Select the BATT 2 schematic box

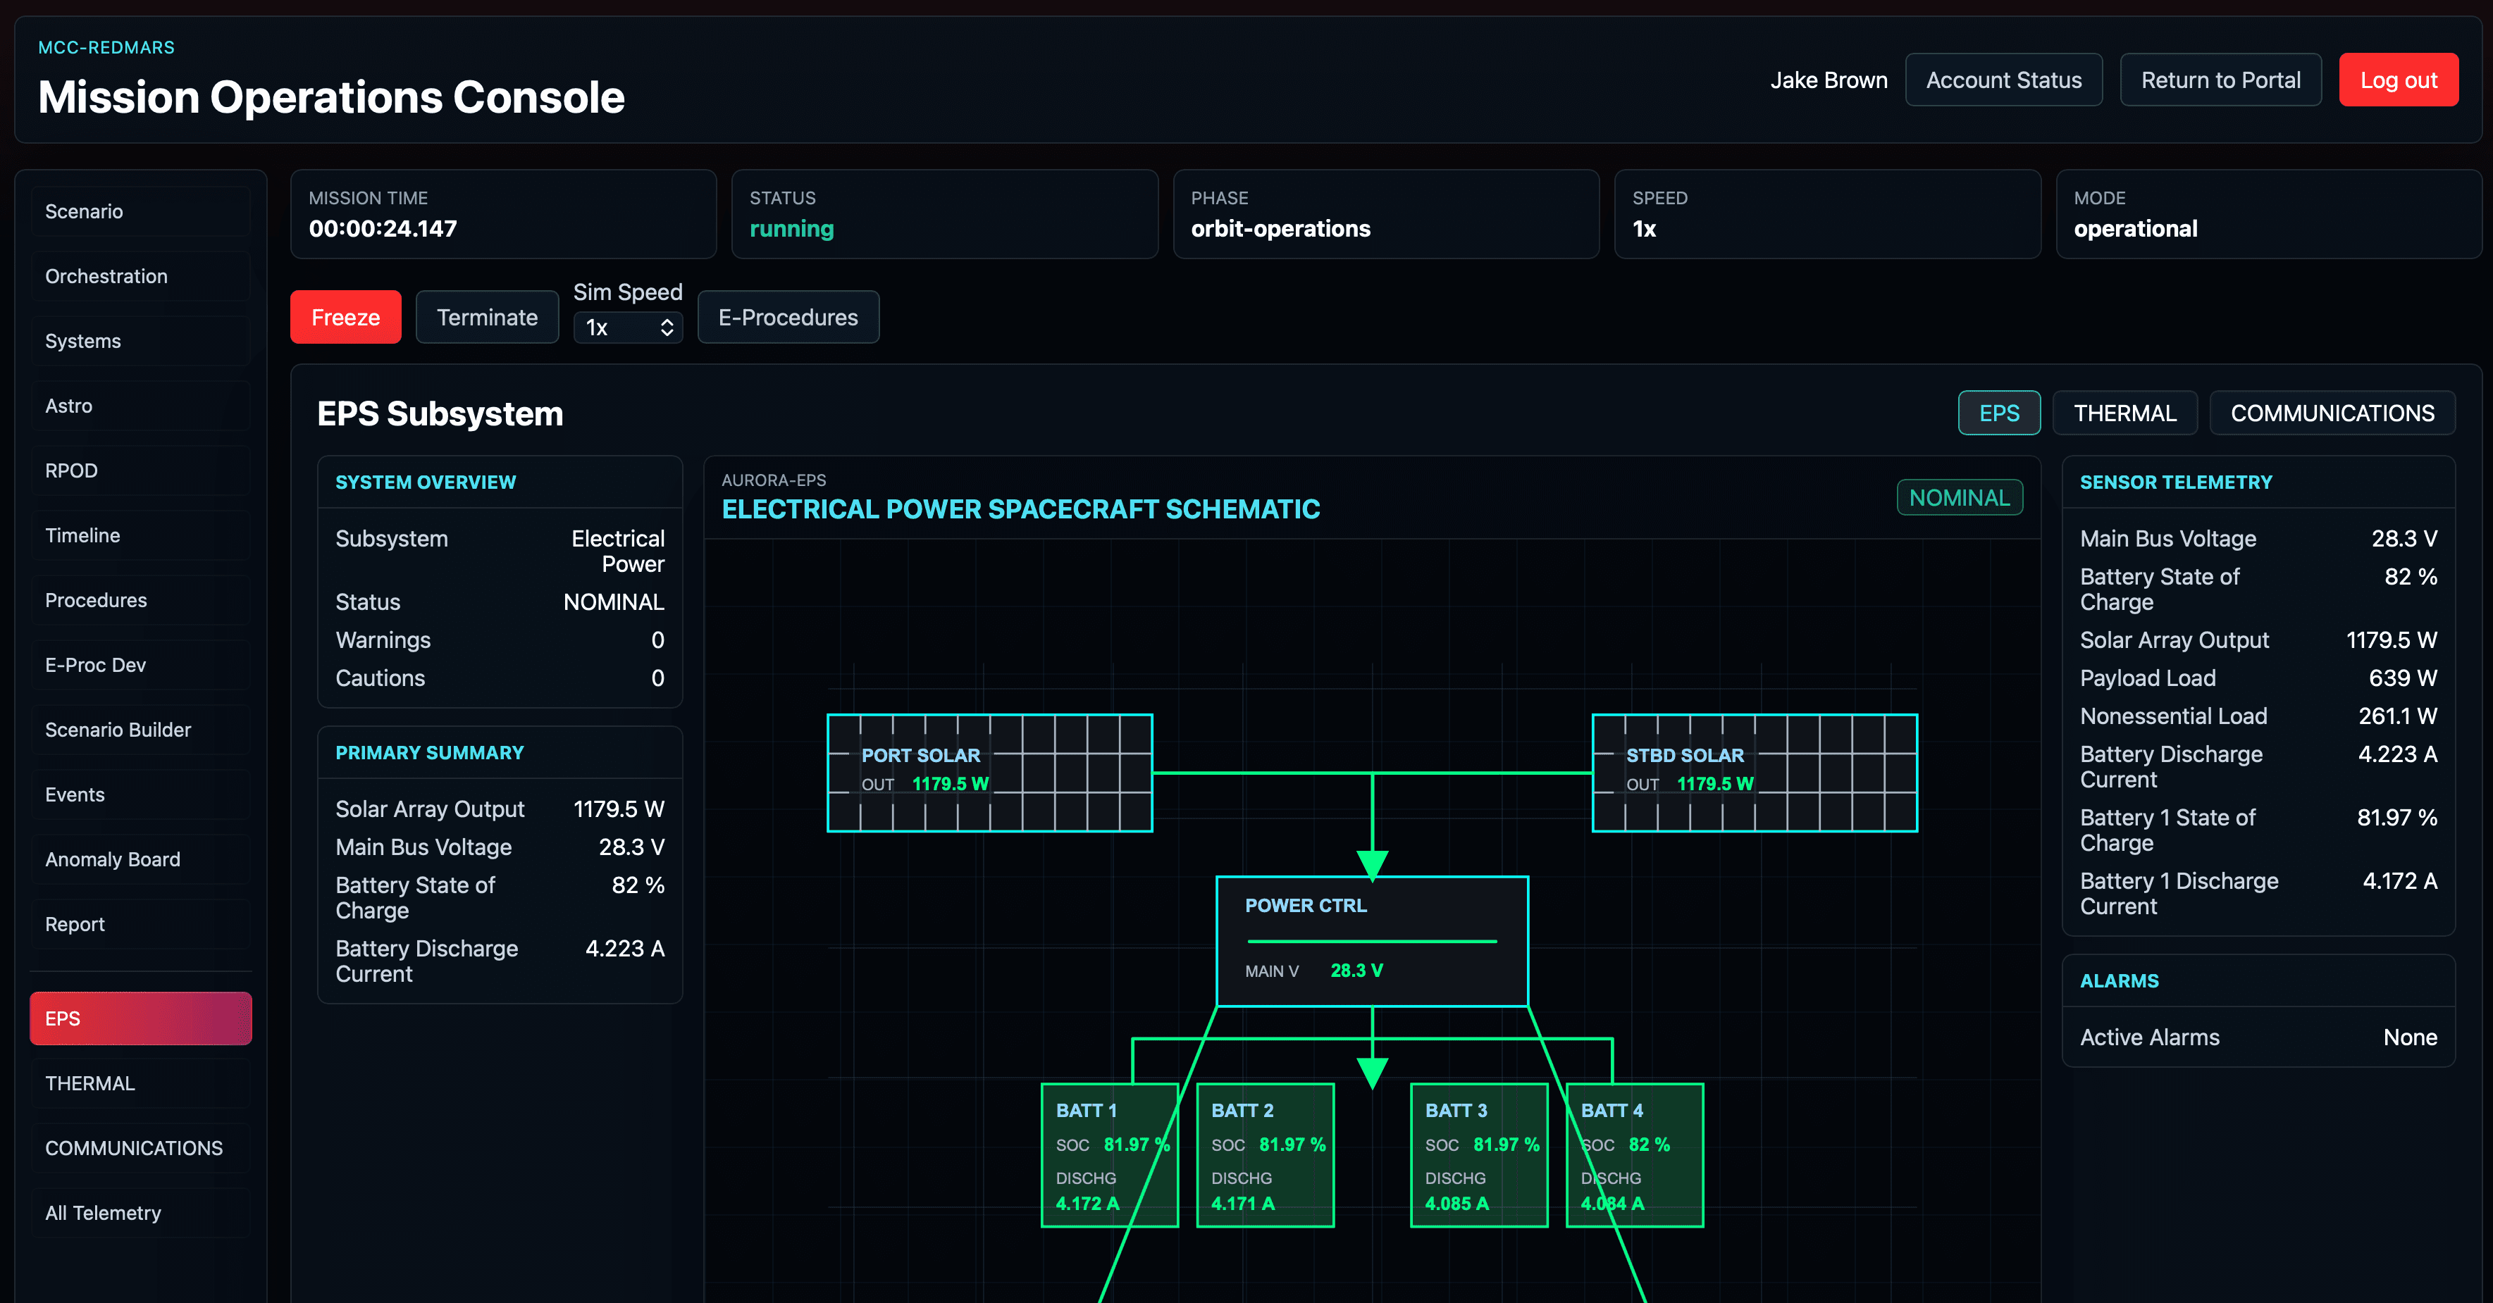click(x=1265, y=1155)
